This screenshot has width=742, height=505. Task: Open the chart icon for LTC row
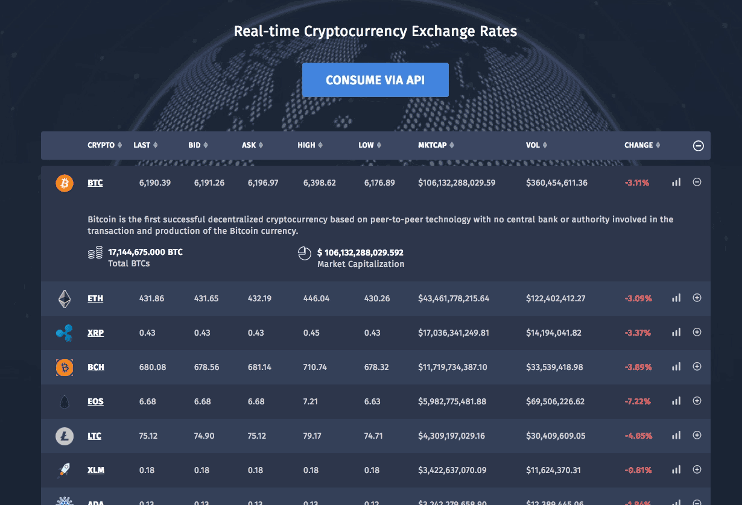(x=676, y=435)
